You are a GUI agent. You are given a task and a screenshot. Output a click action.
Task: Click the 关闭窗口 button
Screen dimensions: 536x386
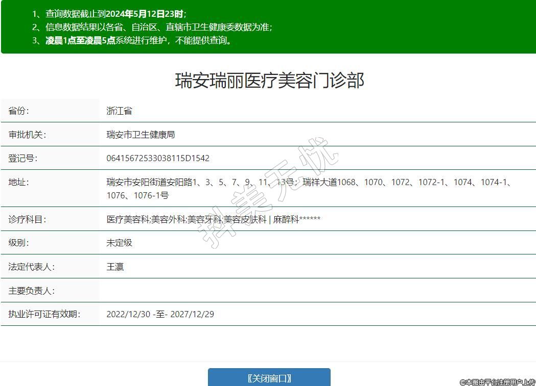pos(269,378)
